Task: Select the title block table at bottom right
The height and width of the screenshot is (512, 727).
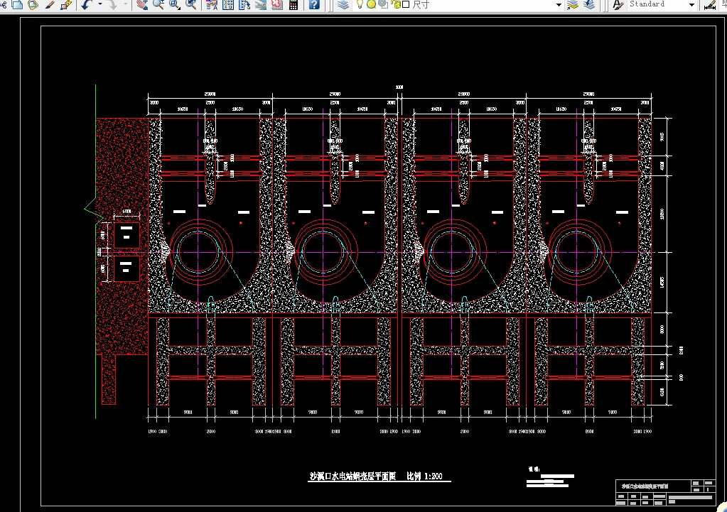Action: [x=666, y=493]
